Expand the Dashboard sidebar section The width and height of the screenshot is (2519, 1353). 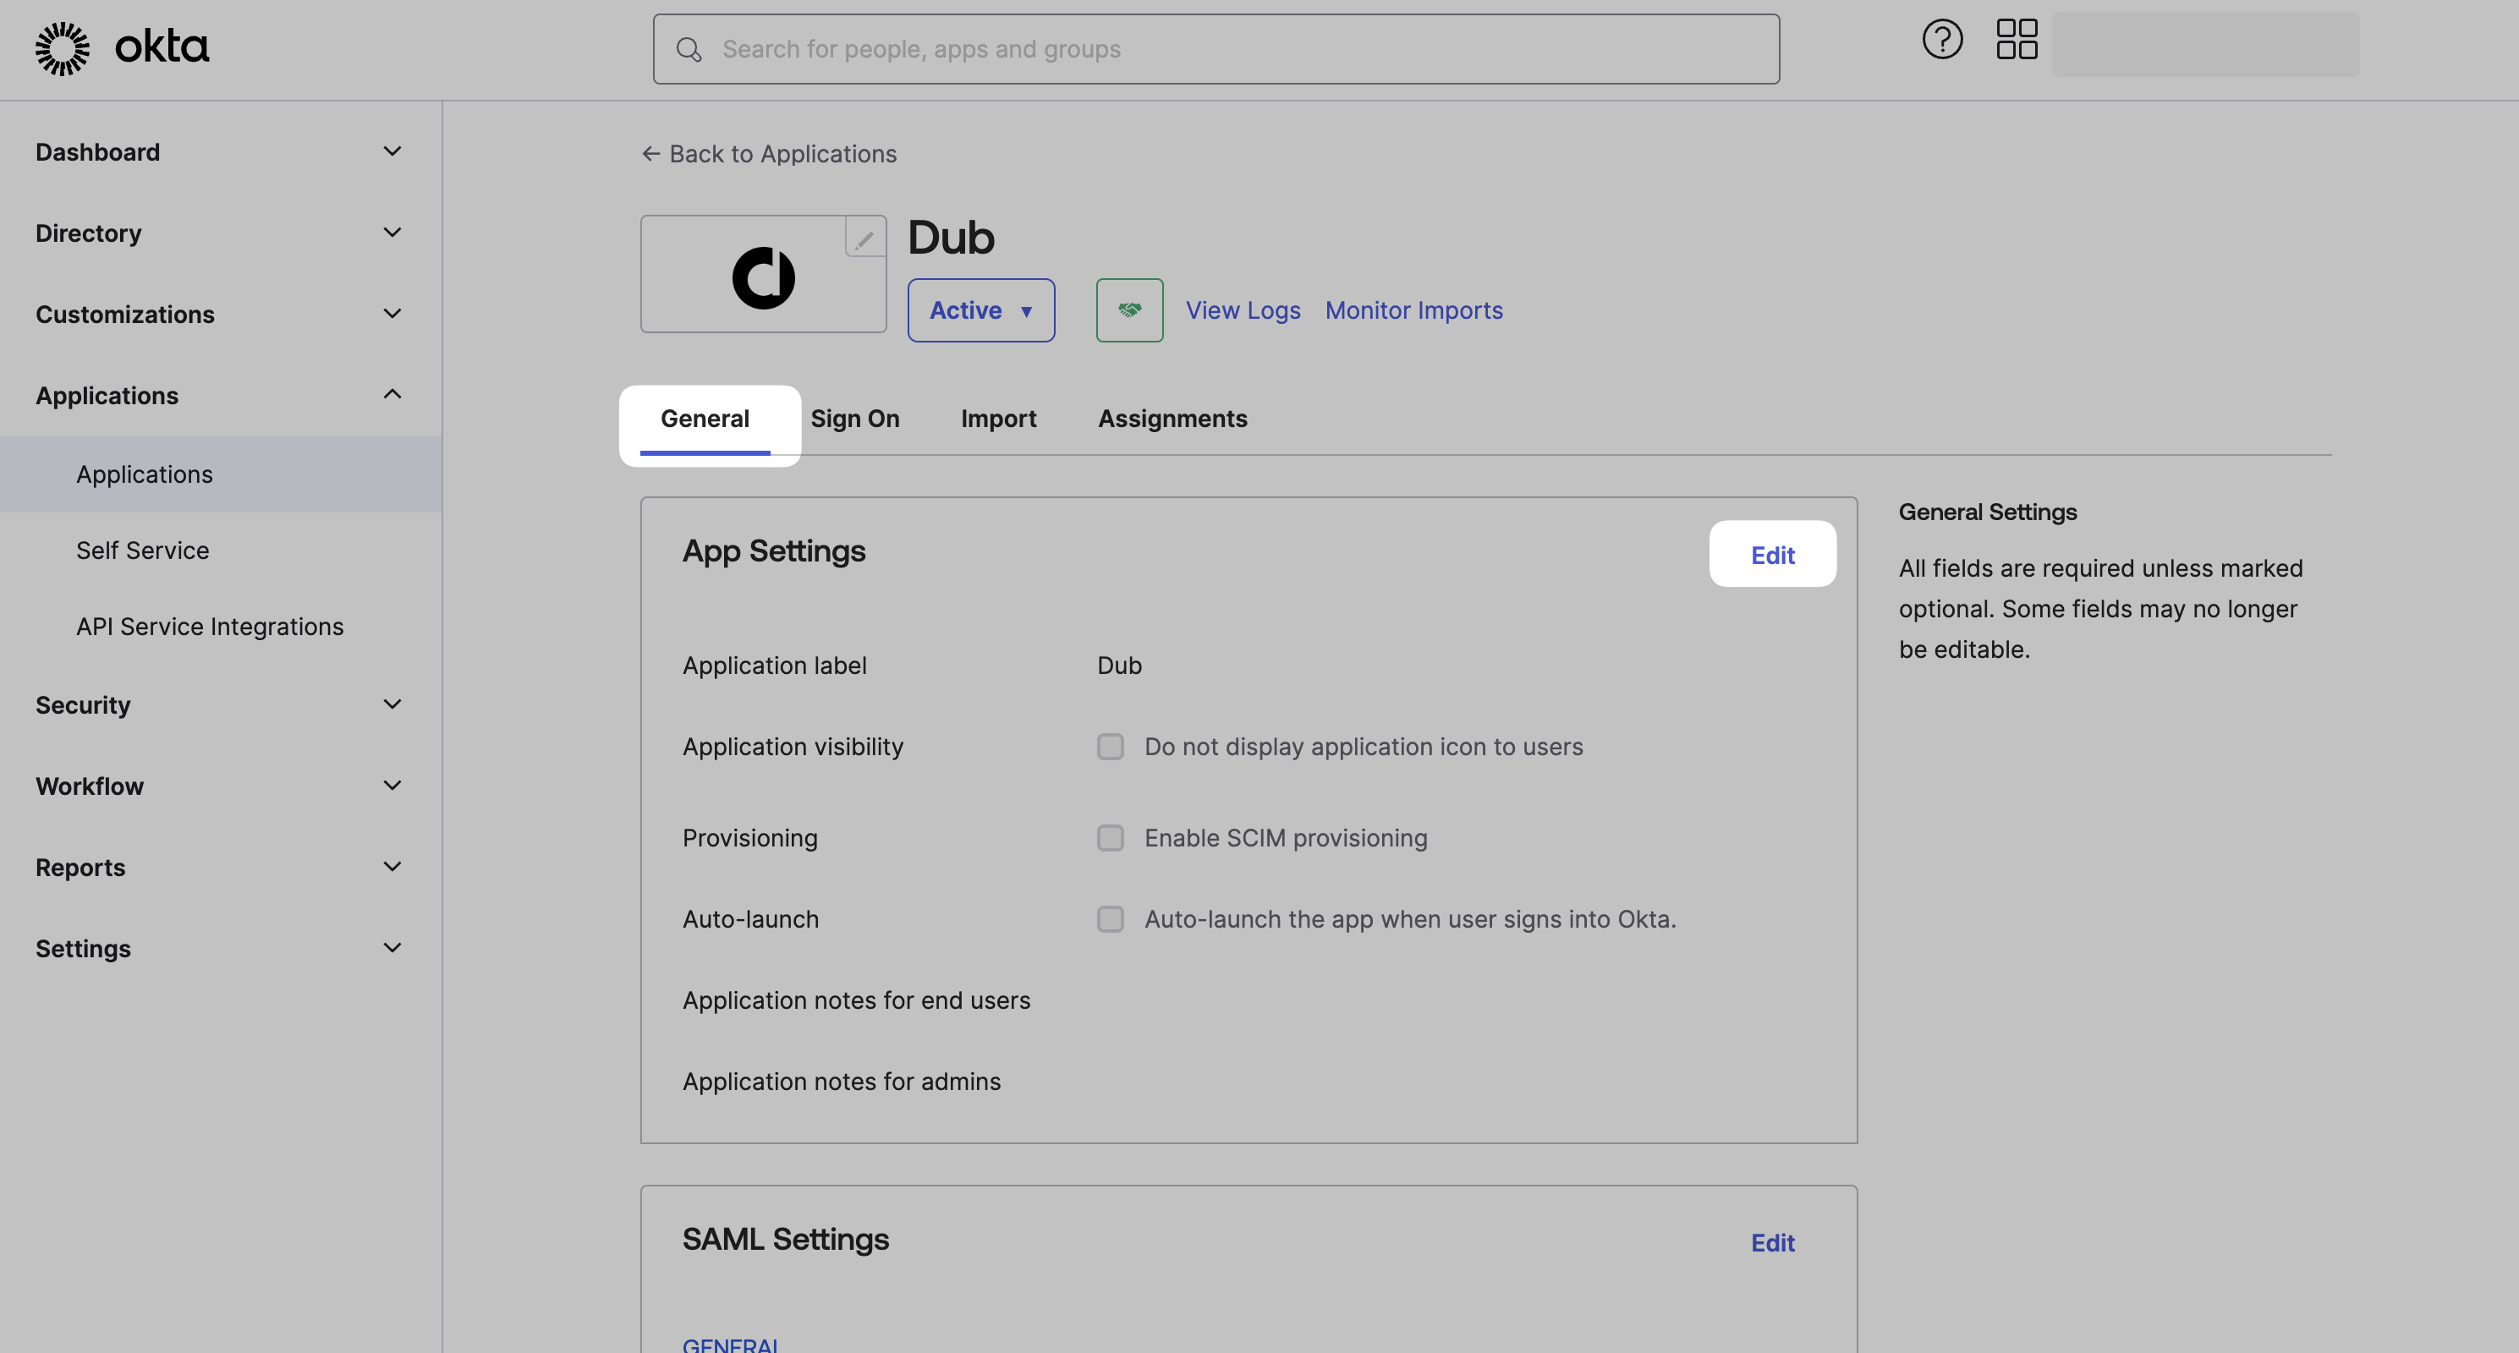pos(220,151)
